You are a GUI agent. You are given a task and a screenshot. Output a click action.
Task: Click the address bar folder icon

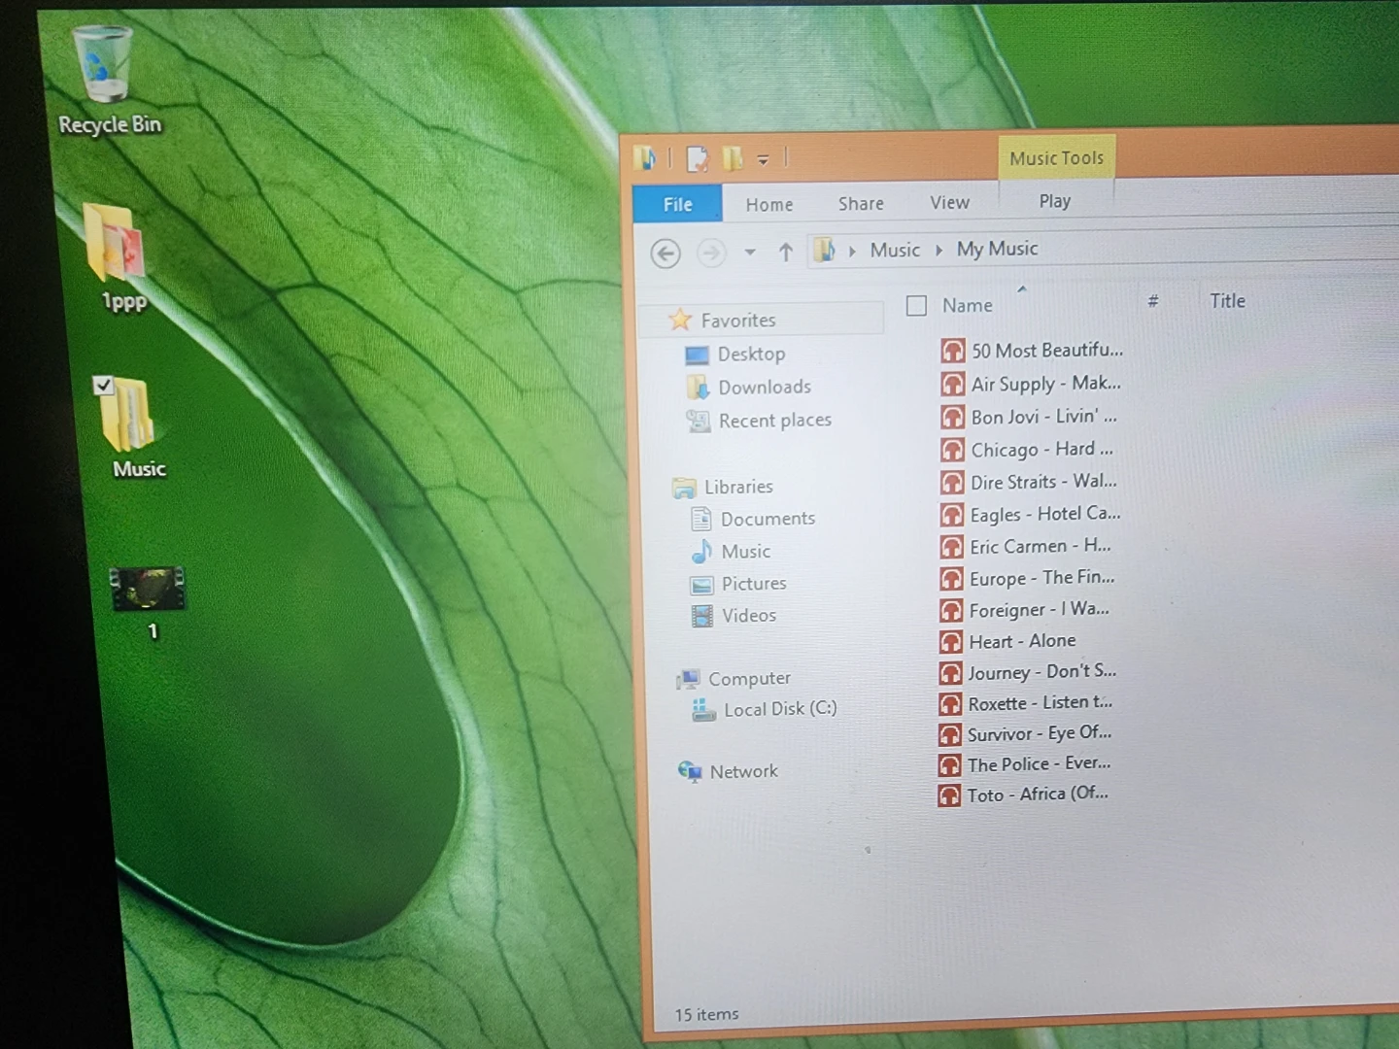(x=824, y=251)
